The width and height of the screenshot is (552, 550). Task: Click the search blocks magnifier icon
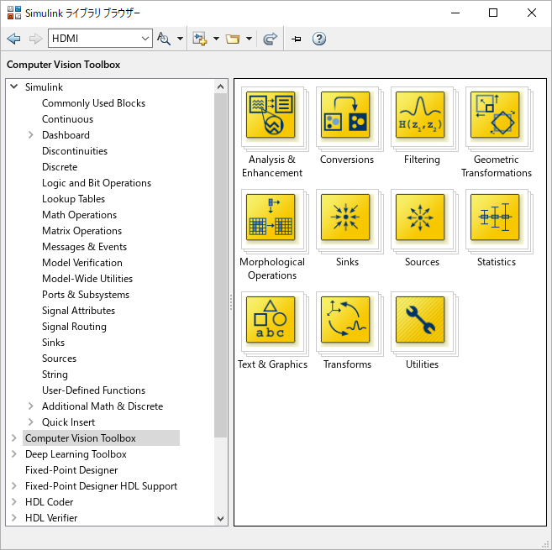[x=164, y=39]
